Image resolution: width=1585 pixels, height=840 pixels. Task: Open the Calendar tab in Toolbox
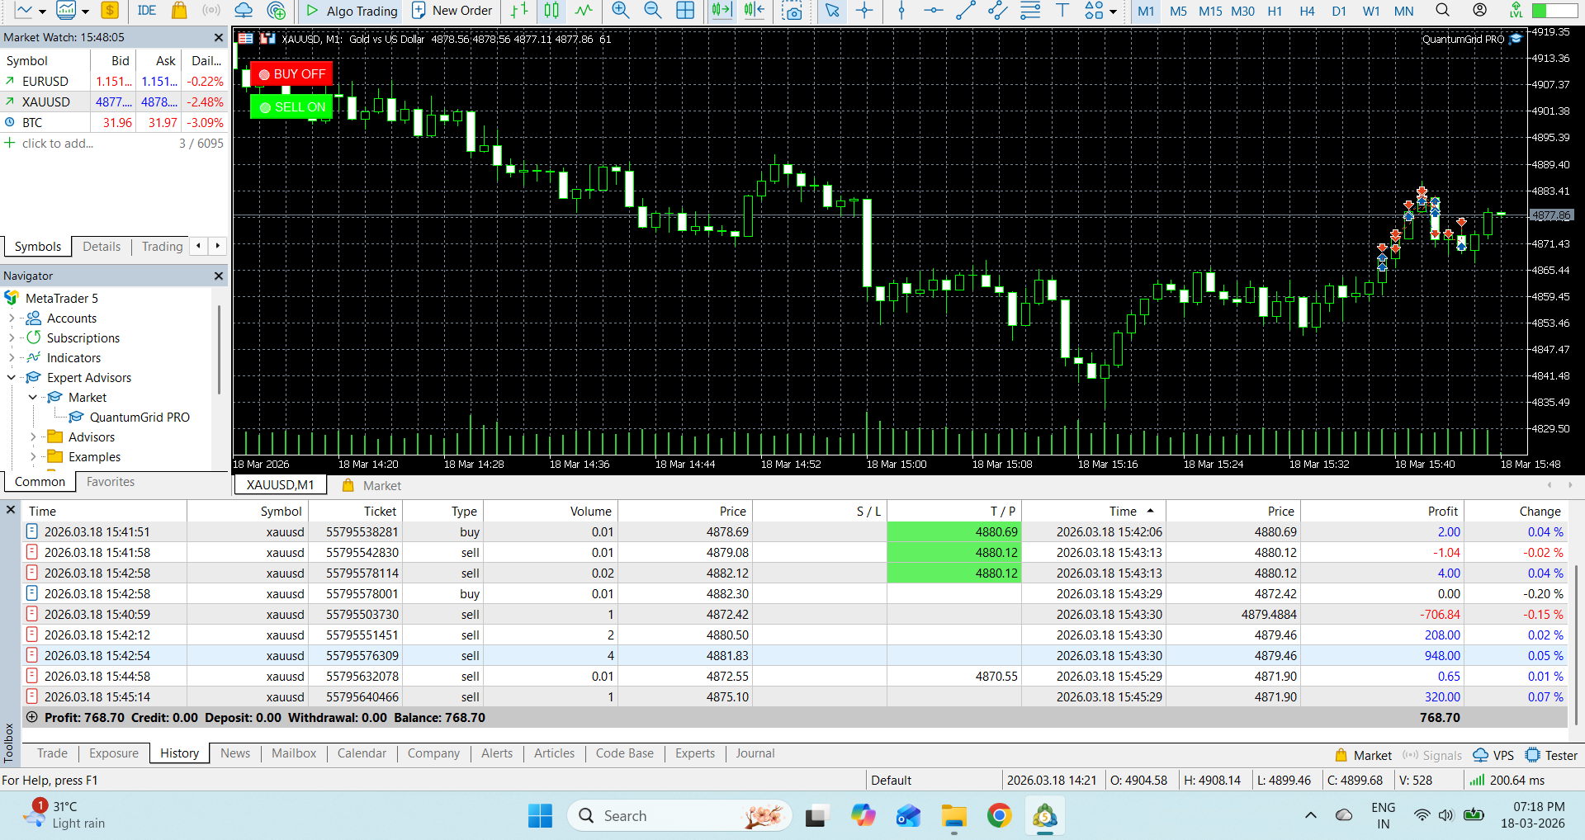pos(362,753)
